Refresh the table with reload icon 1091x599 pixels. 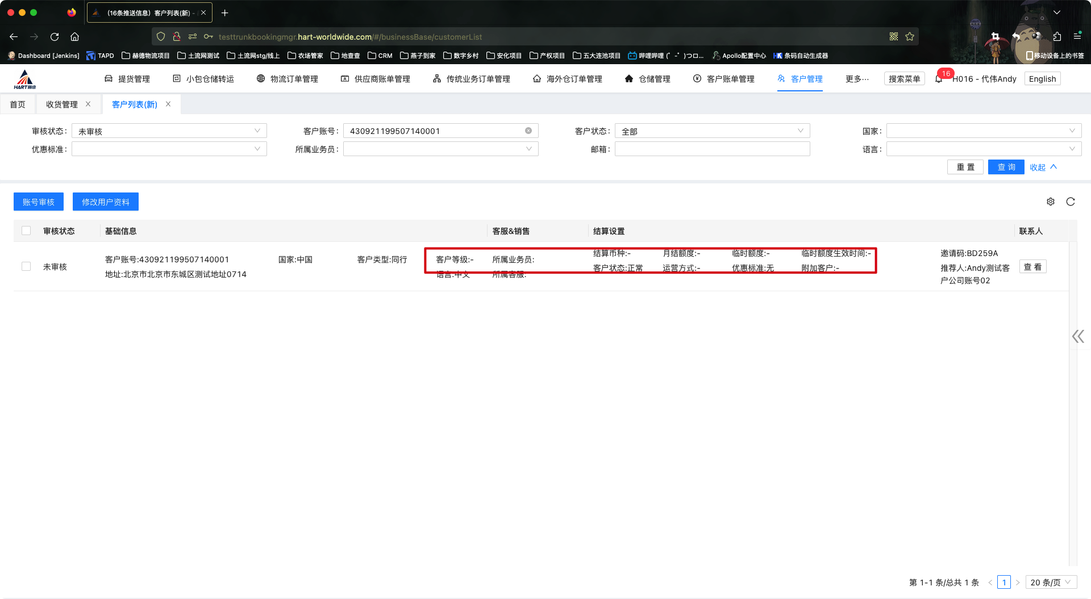click(1071, 202)
